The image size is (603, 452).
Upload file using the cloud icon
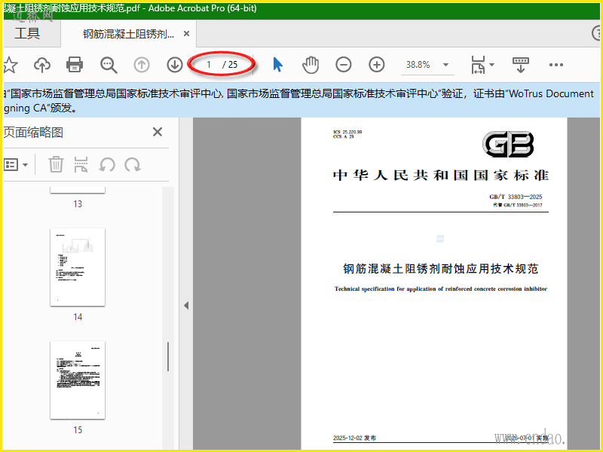pyautogui.click(x=42, y=65)
